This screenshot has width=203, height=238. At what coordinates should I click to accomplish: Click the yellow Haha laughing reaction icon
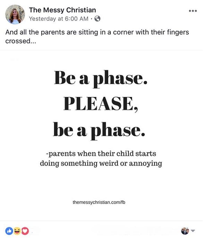[17, 231]
